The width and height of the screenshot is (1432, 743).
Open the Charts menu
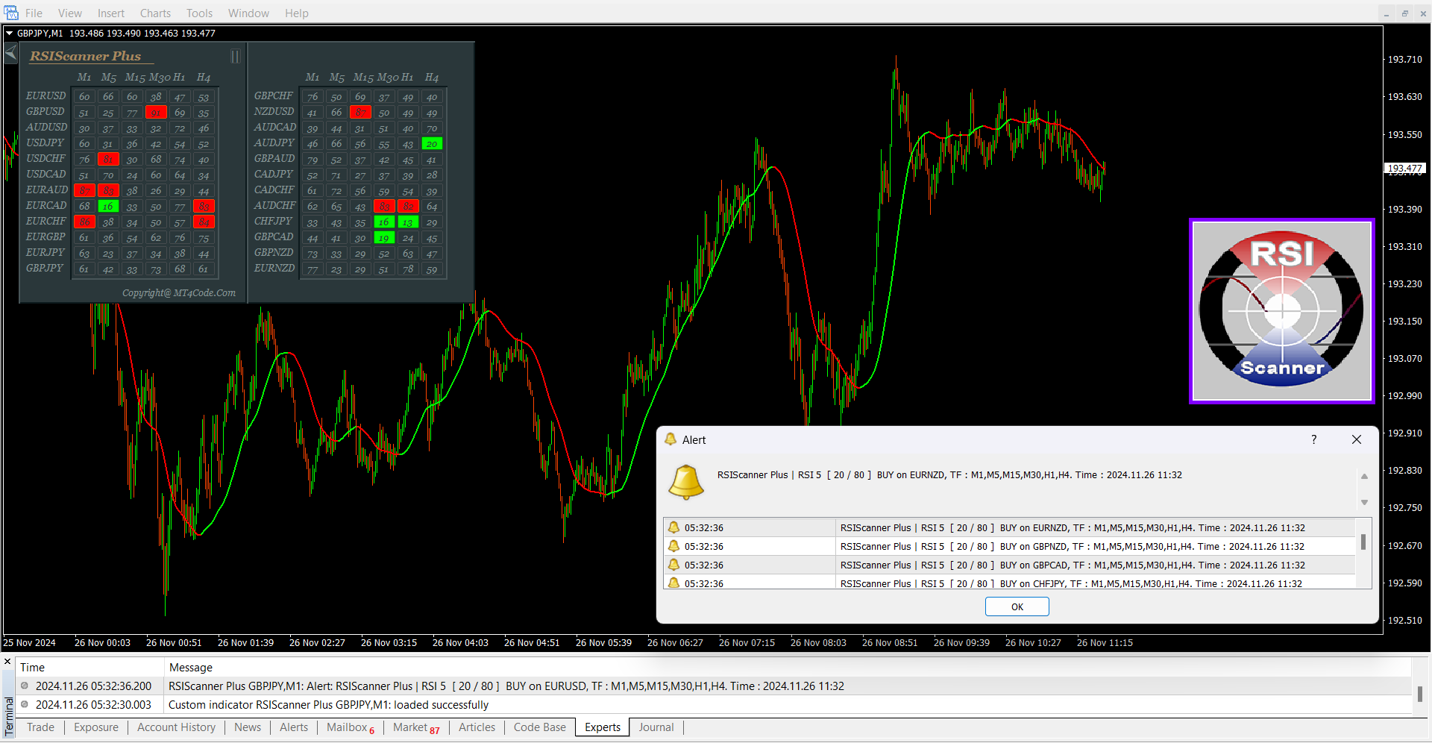pyautogui.click(x=155, y=13)
